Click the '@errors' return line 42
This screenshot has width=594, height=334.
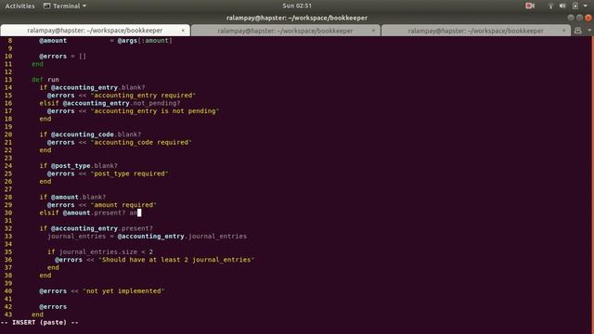pyautogui.click(x=53, y=307)
